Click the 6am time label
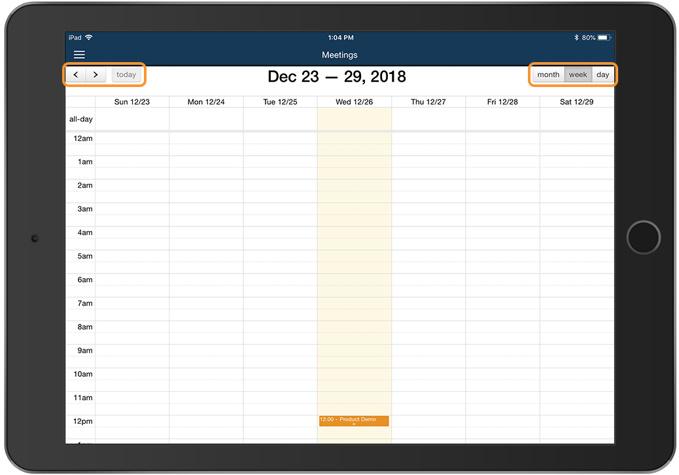679x475 pixels. pos(85,280)
